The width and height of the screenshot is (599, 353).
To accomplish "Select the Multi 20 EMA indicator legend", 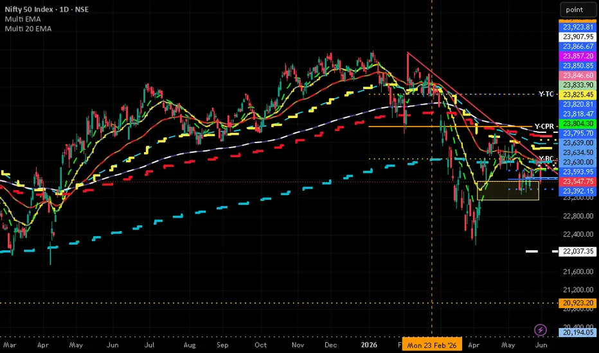I will [x=28, y=29].
